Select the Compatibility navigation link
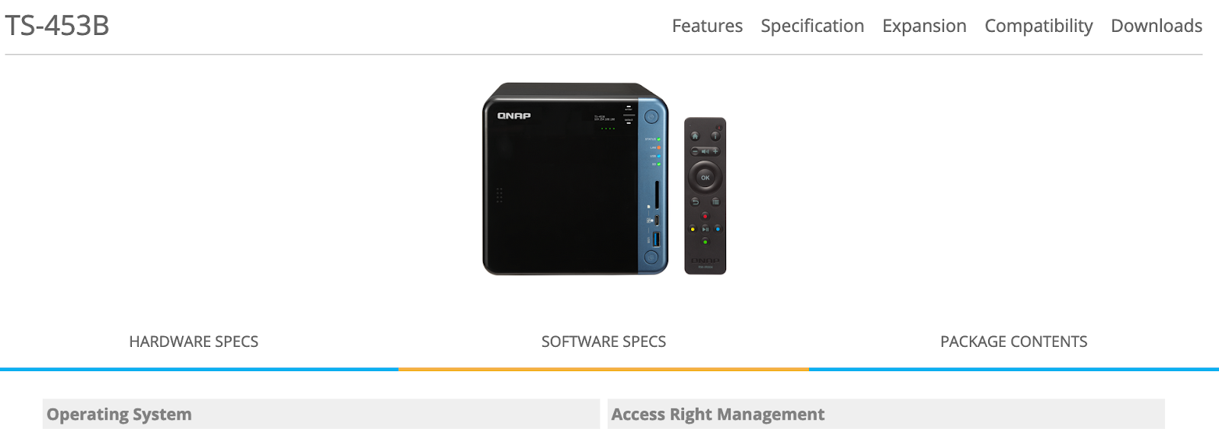Screen dimensions: 1219x432 1038,26
